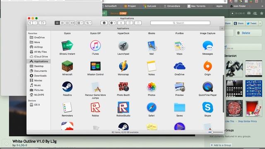Open the OutLook bookmark in browser

click(150, 6)
